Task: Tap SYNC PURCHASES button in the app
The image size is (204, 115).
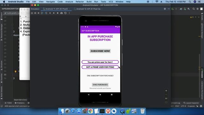Action: (x=100, y=85)
